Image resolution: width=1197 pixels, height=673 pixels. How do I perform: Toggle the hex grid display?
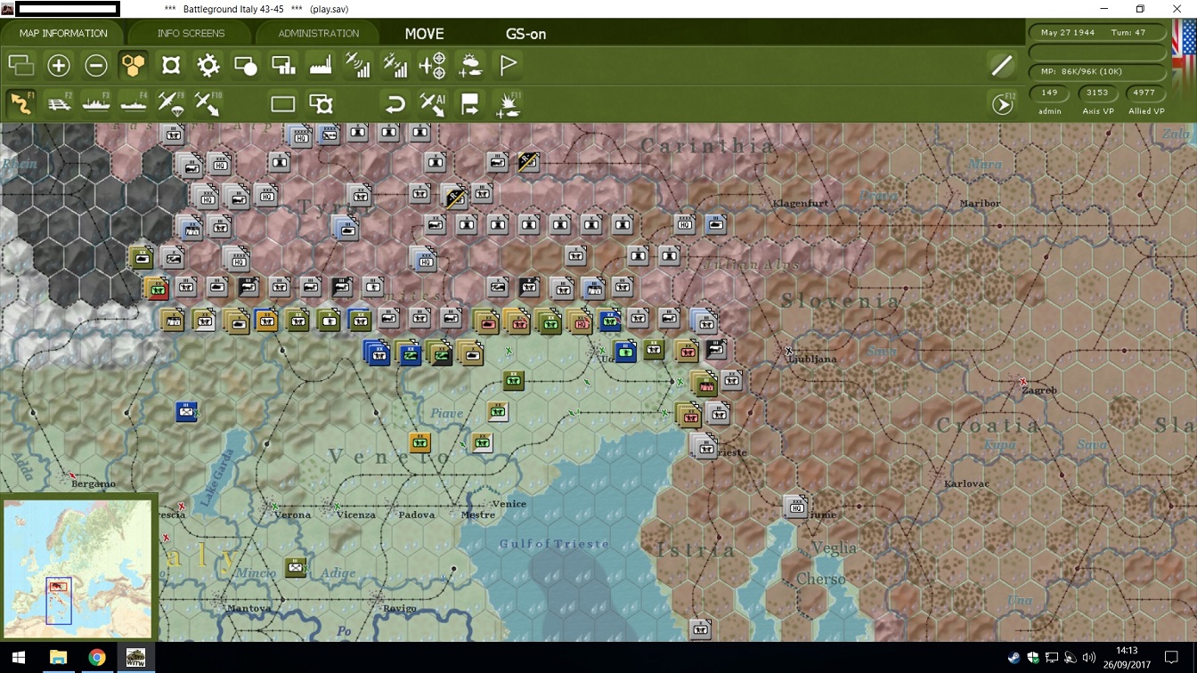tap(134, 65)
